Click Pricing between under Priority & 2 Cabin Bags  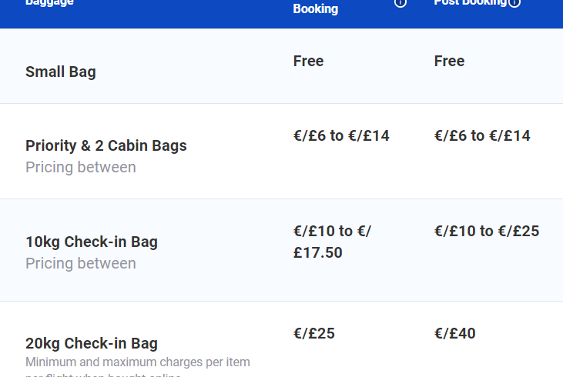pyautogui.click(x=81, y=167)
